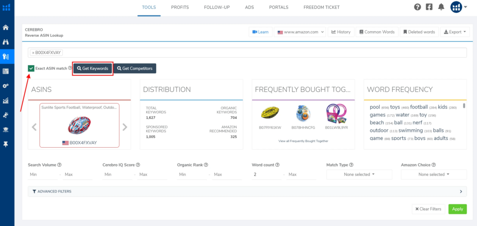This screenshot has width=477, height=226.
Task: Click the Search Volume Min input field
Action: click(41, 174)
